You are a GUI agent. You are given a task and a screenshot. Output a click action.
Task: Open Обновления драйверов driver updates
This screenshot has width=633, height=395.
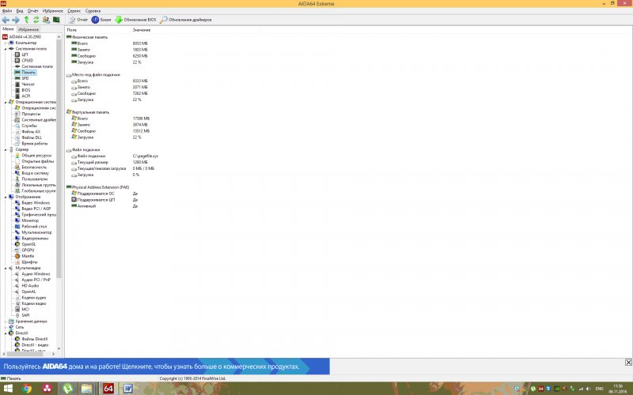click(x=189, y=19)
